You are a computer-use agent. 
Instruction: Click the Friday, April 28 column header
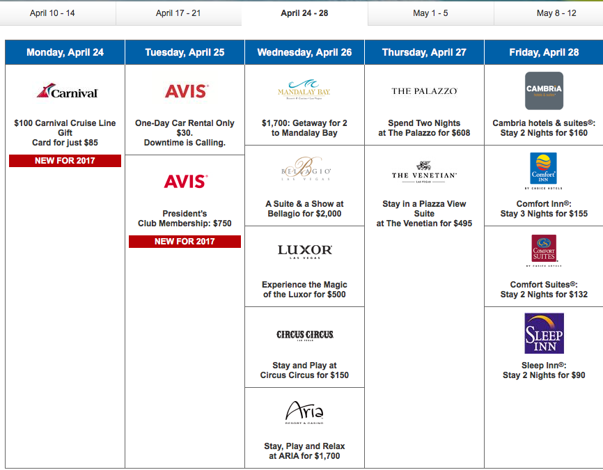[544, 52]
